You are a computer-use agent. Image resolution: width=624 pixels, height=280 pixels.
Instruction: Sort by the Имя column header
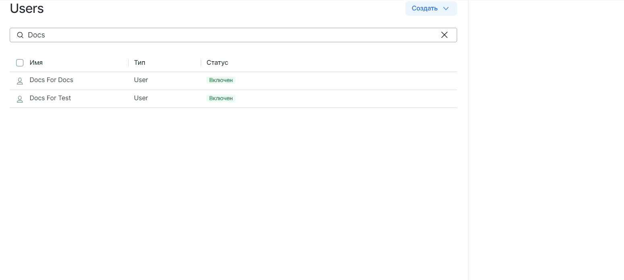pyautogui.click(x=36, y=63)
